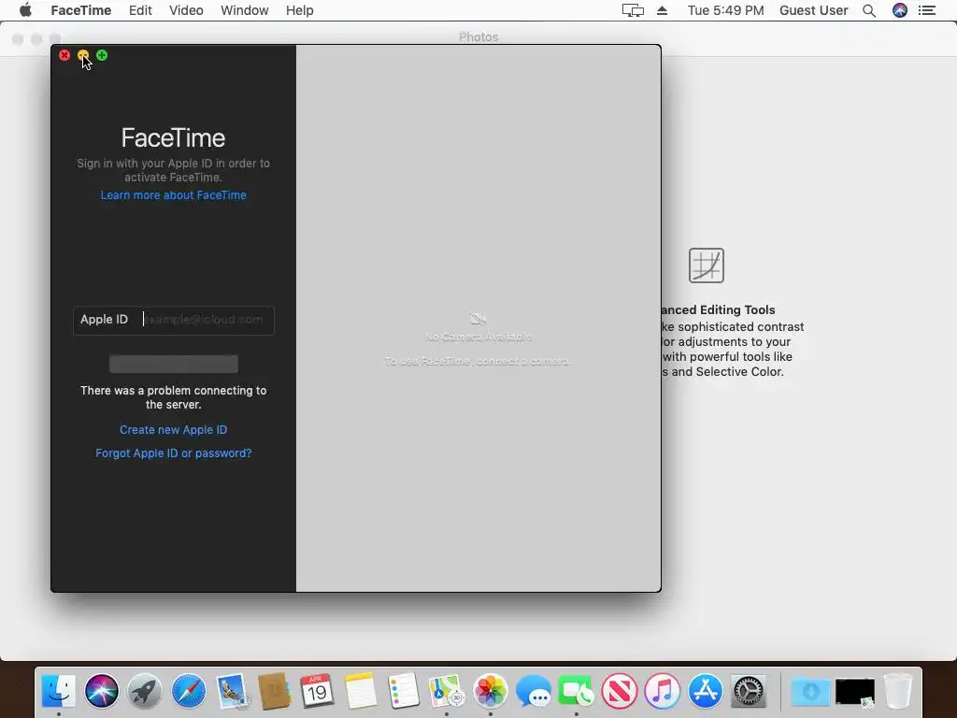Restore minimized black window in dock

854,693
